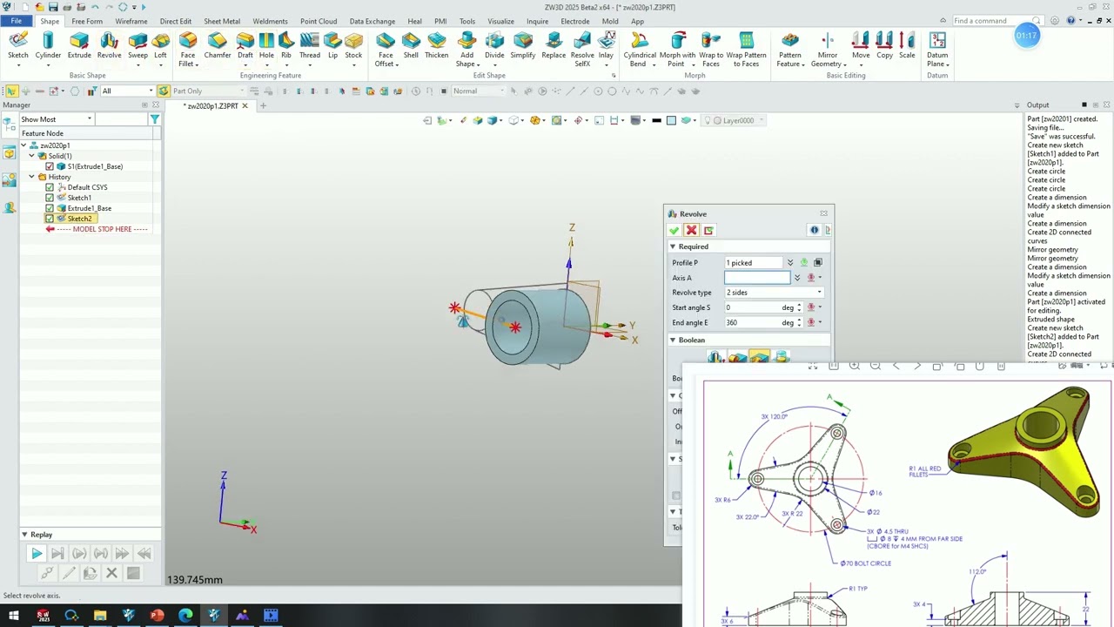The image size is (1114, 627).
Task: Select the Loft tool
Action: (x=160, y=46)
